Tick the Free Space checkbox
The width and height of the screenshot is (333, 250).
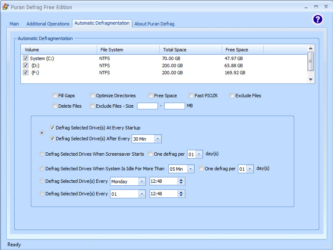tap(150, 96)
